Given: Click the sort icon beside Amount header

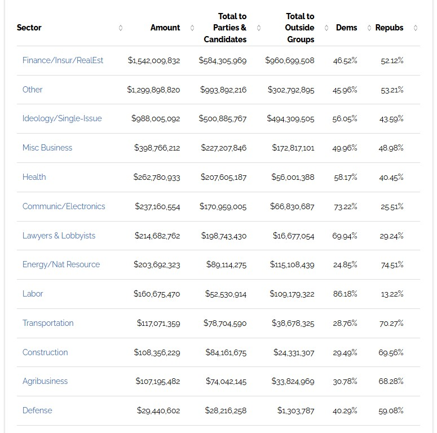Looking at the screenshot, I should pos(192,28).
